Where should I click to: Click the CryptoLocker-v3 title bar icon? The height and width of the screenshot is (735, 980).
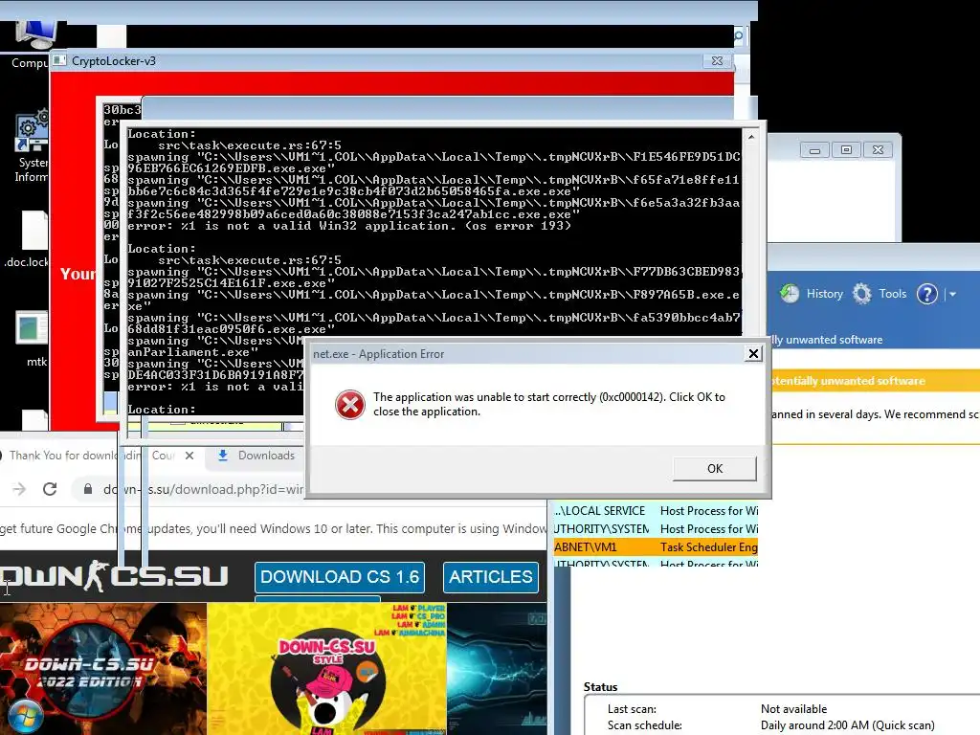click(59, 60)
